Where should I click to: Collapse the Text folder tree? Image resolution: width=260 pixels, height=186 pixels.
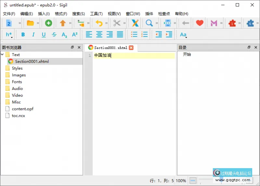pyautogui.click(x=2, y=54)
